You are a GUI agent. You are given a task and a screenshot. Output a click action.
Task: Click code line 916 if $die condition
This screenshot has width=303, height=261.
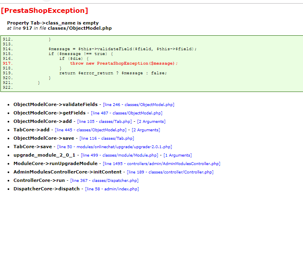74,59
